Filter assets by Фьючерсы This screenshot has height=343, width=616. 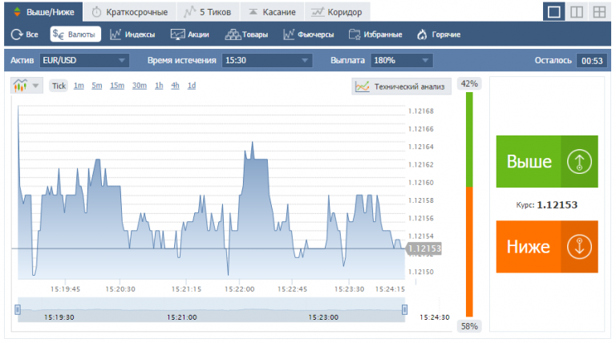click(308, 34)
